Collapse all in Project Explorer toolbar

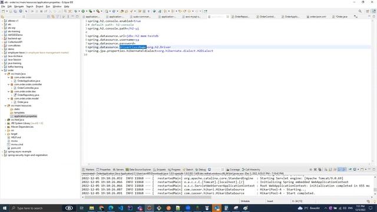pos(48,16)
